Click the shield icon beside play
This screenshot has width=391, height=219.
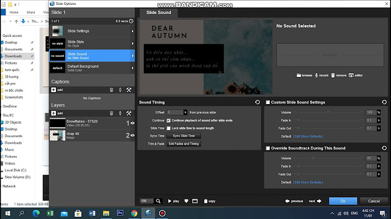pos(186,201)
